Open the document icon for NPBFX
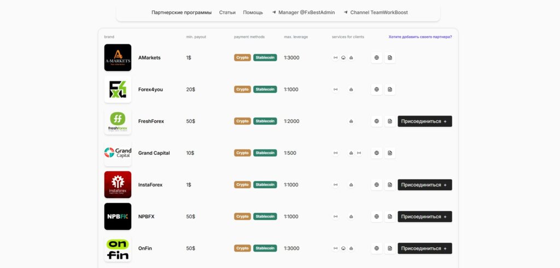The image size is (560, 268). point(389,217)
